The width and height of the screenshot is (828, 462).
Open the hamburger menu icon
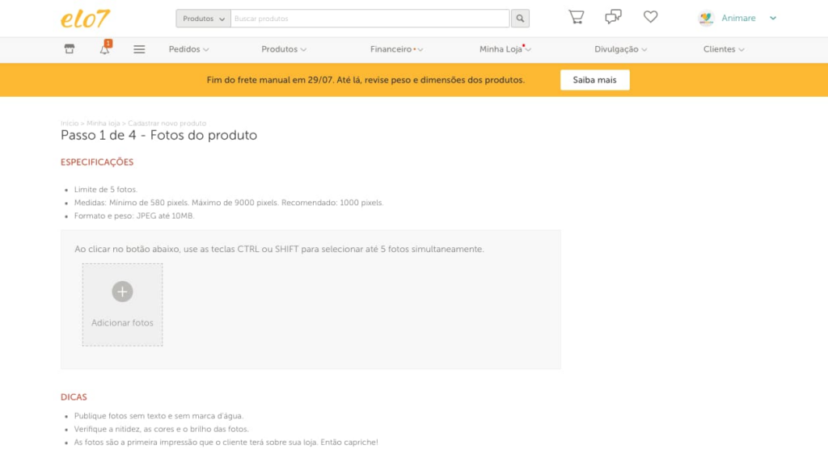click(139, 49)
